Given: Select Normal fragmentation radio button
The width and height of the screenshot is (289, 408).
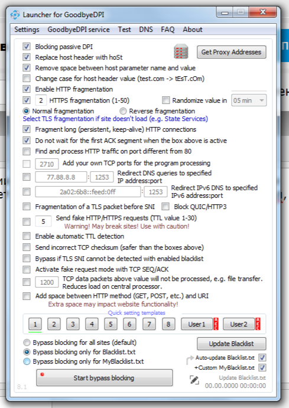Looking at the screenshot, I should coord(26,111).
